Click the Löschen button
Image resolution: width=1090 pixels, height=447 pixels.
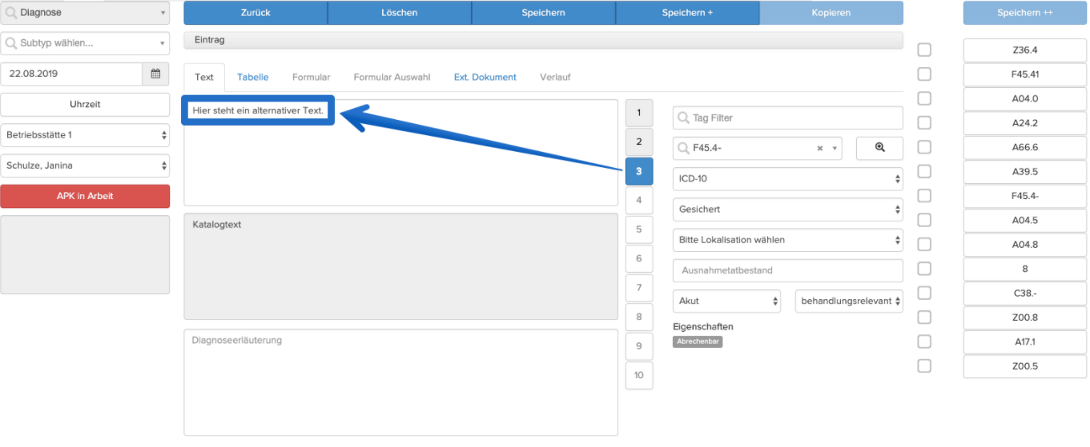point(400,13)
